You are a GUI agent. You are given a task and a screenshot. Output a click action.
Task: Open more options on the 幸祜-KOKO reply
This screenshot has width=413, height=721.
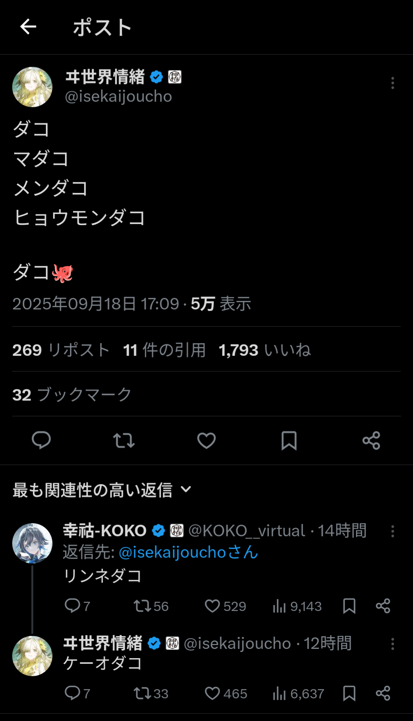coord(392,531)
